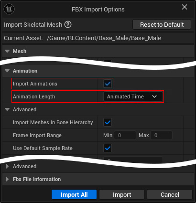Click the Import All button

[x=74, y=194]
